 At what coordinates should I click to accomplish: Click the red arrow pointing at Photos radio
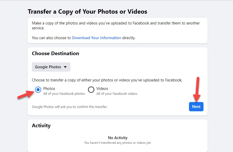click(25, 94)
